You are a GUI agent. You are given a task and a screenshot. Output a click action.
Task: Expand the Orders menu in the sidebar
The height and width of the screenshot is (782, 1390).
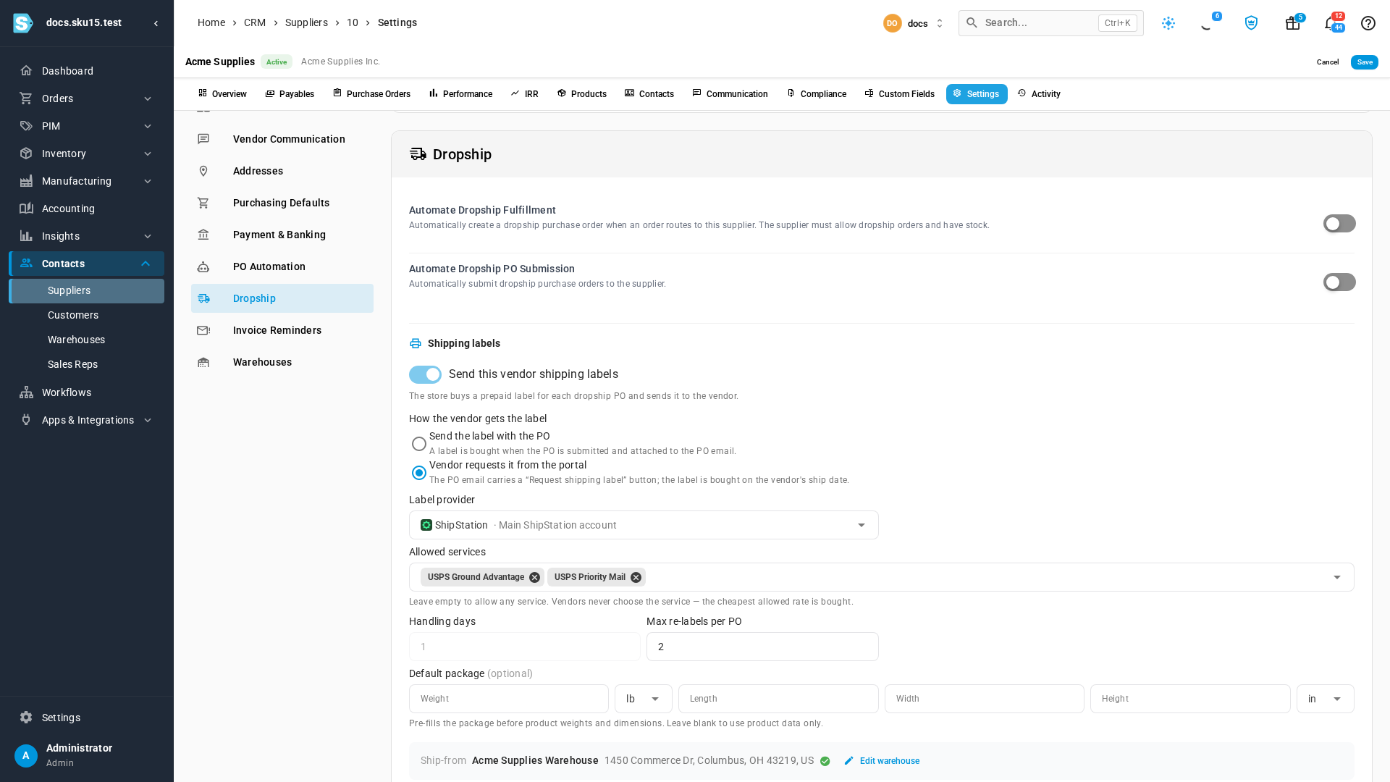point(86,98)
